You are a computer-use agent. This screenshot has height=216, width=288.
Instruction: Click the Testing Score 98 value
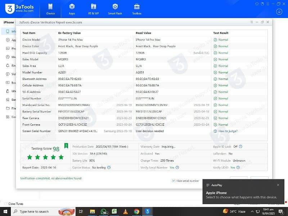tap(56, 149)
